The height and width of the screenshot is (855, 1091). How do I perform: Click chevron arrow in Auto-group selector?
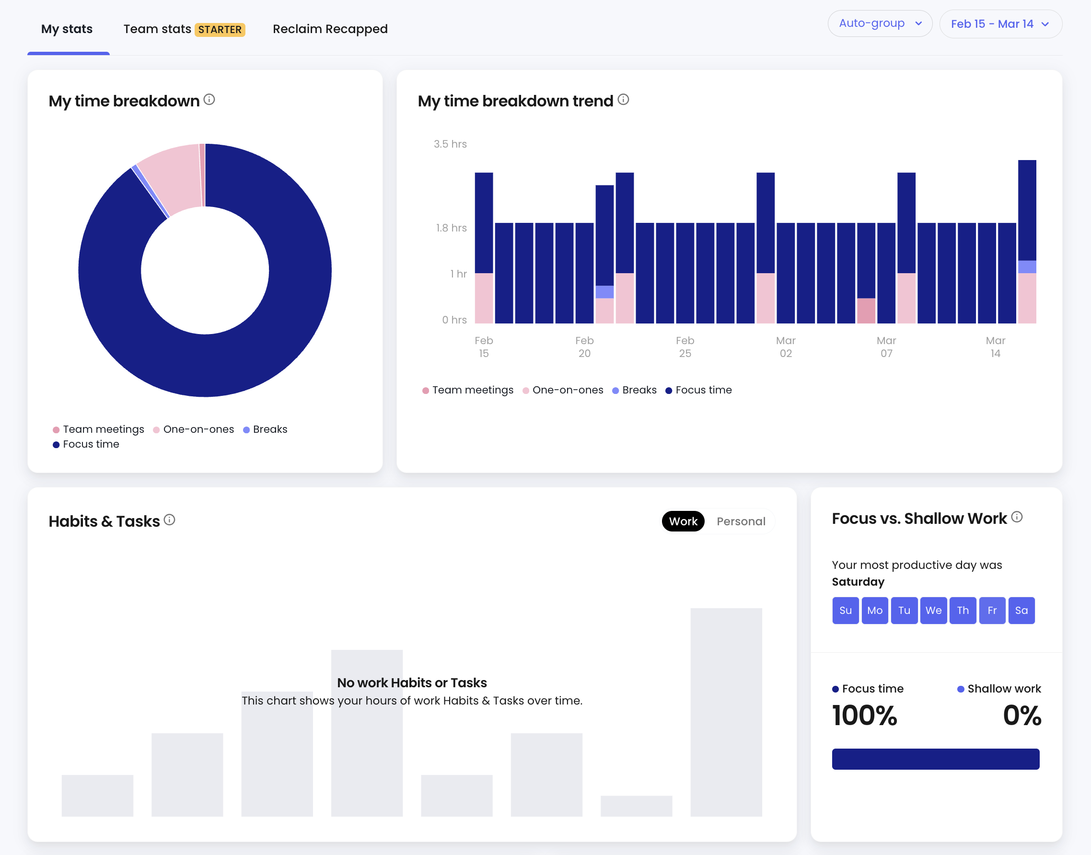tap(918, 23)
